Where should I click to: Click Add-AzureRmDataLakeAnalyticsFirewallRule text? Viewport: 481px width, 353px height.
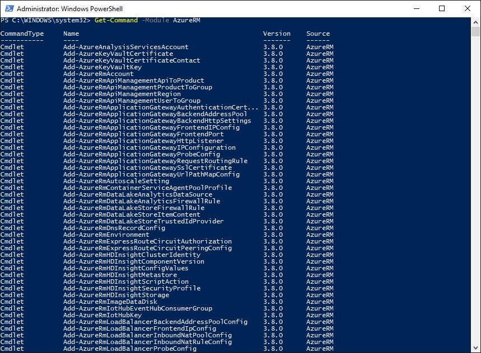coord(142,202)
